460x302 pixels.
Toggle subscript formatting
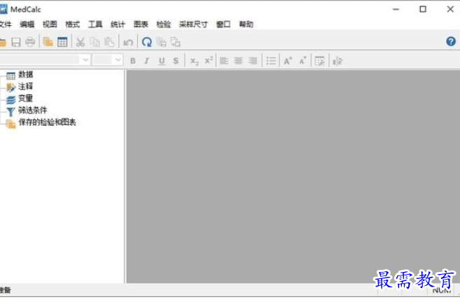tap(194, 61)
